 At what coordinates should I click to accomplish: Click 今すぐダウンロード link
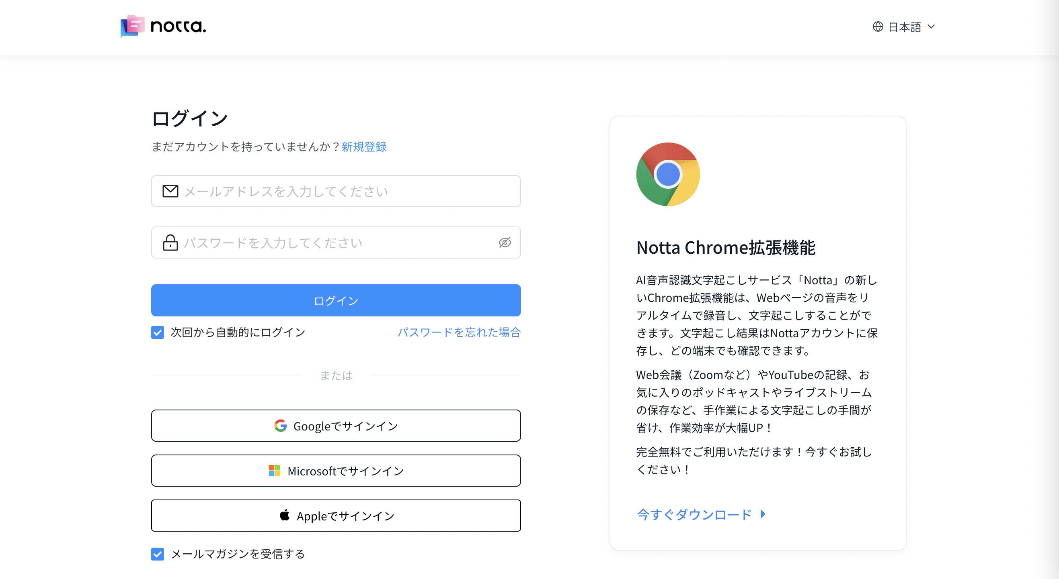click(694, 514)
